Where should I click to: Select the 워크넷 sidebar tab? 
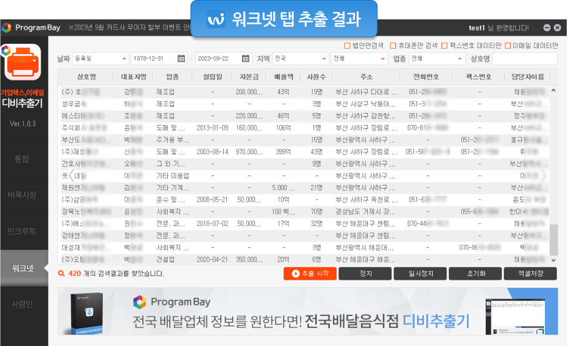click(24, 268)
